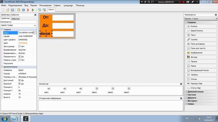The width and height of the screenshot is (218, 122).
Task: Click the delete form toolbar icon
Action: coord(44,10)
